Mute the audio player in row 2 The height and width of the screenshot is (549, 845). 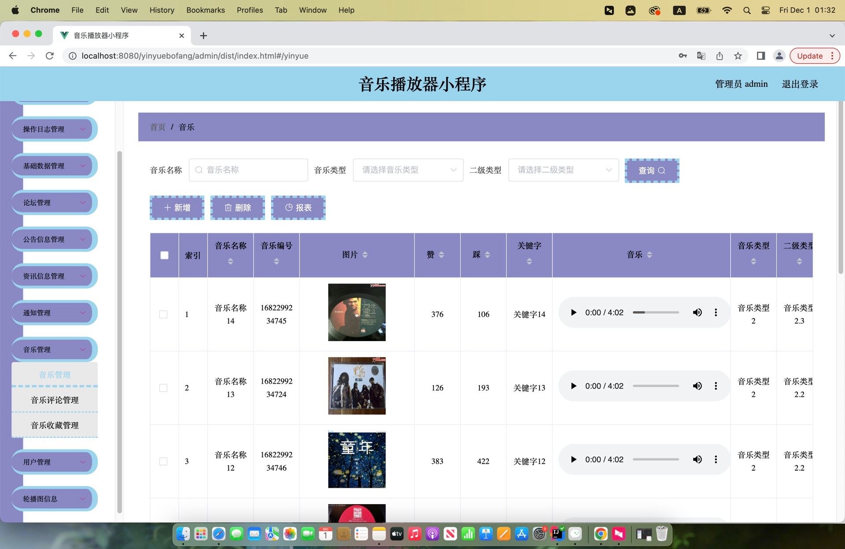point(697,386)
